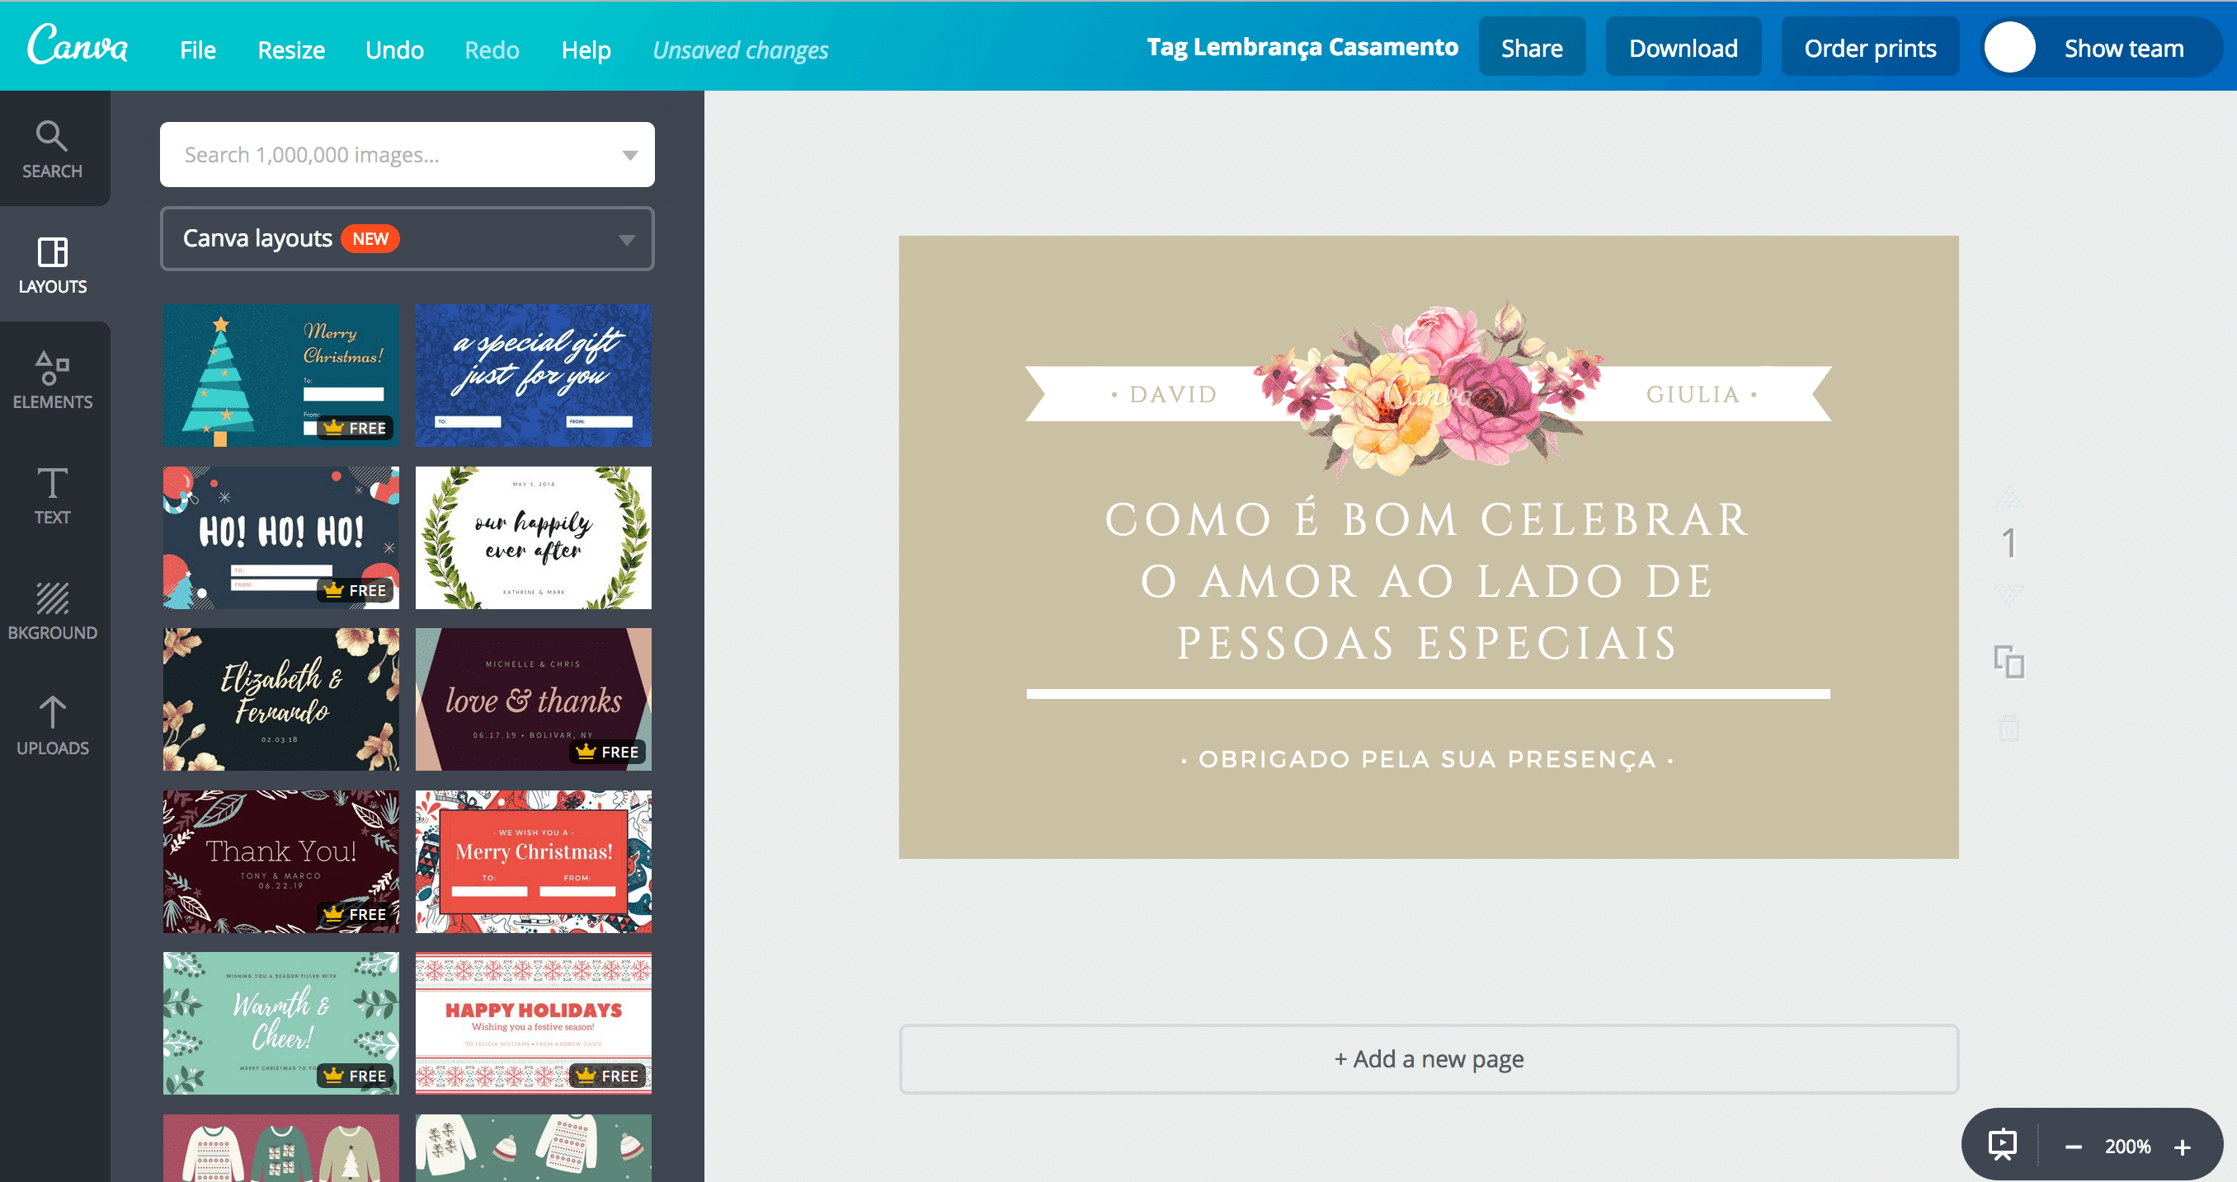Click the page number 1 indicator
This screenshot has width=2237, height=1182.
(x=2009, y=544)
